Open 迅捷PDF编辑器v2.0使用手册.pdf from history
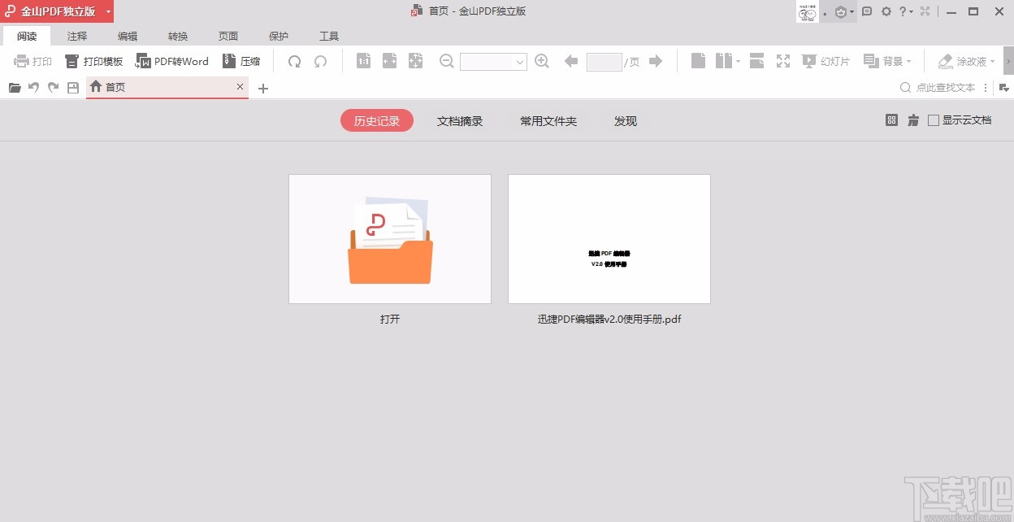 click(x=609, y=238)
